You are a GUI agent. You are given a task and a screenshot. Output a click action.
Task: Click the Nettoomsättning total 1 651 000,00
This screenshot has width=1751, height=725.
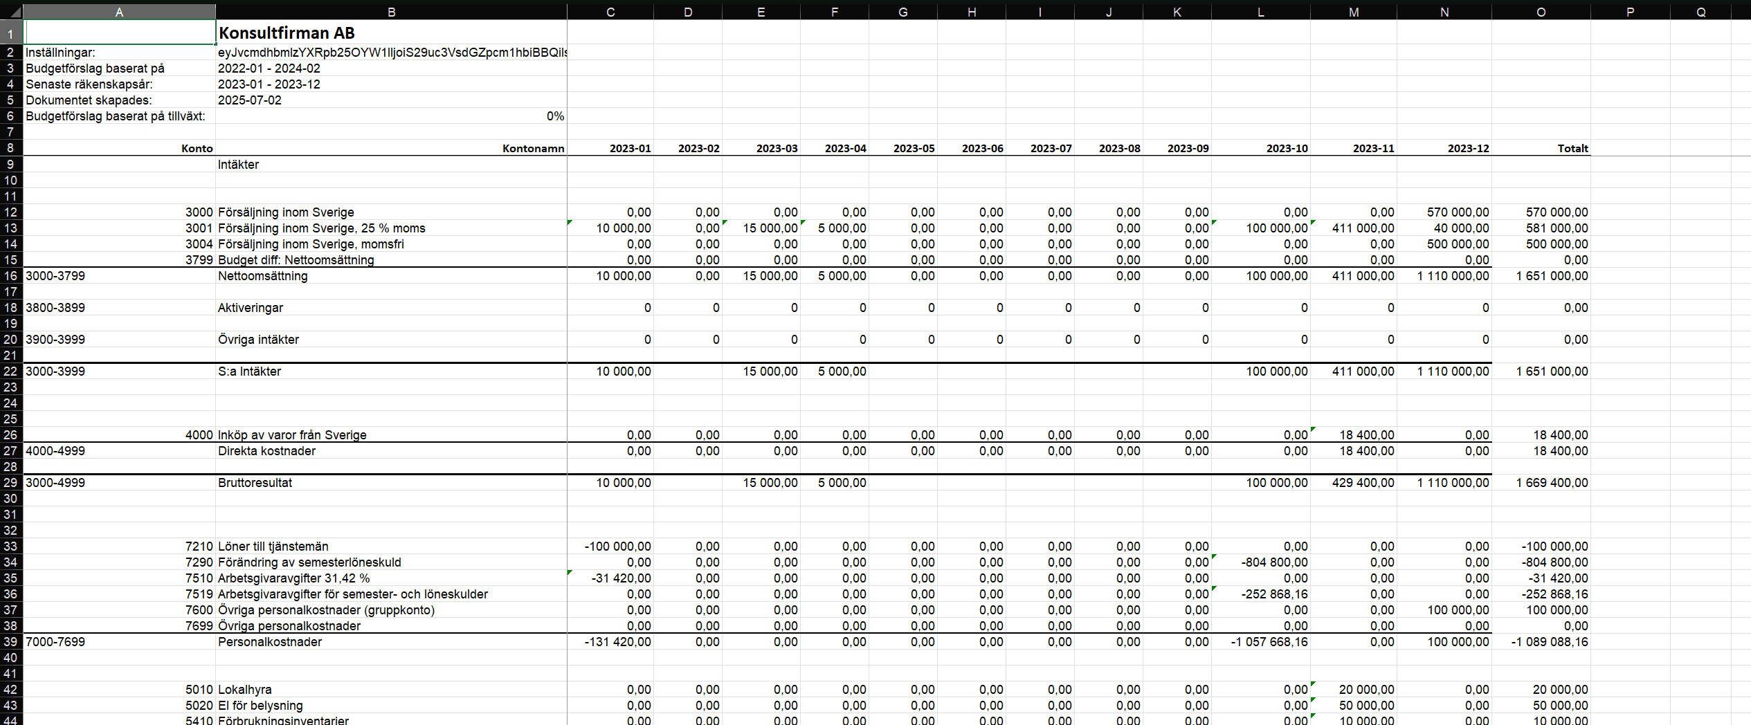(x=1541, y=276)
